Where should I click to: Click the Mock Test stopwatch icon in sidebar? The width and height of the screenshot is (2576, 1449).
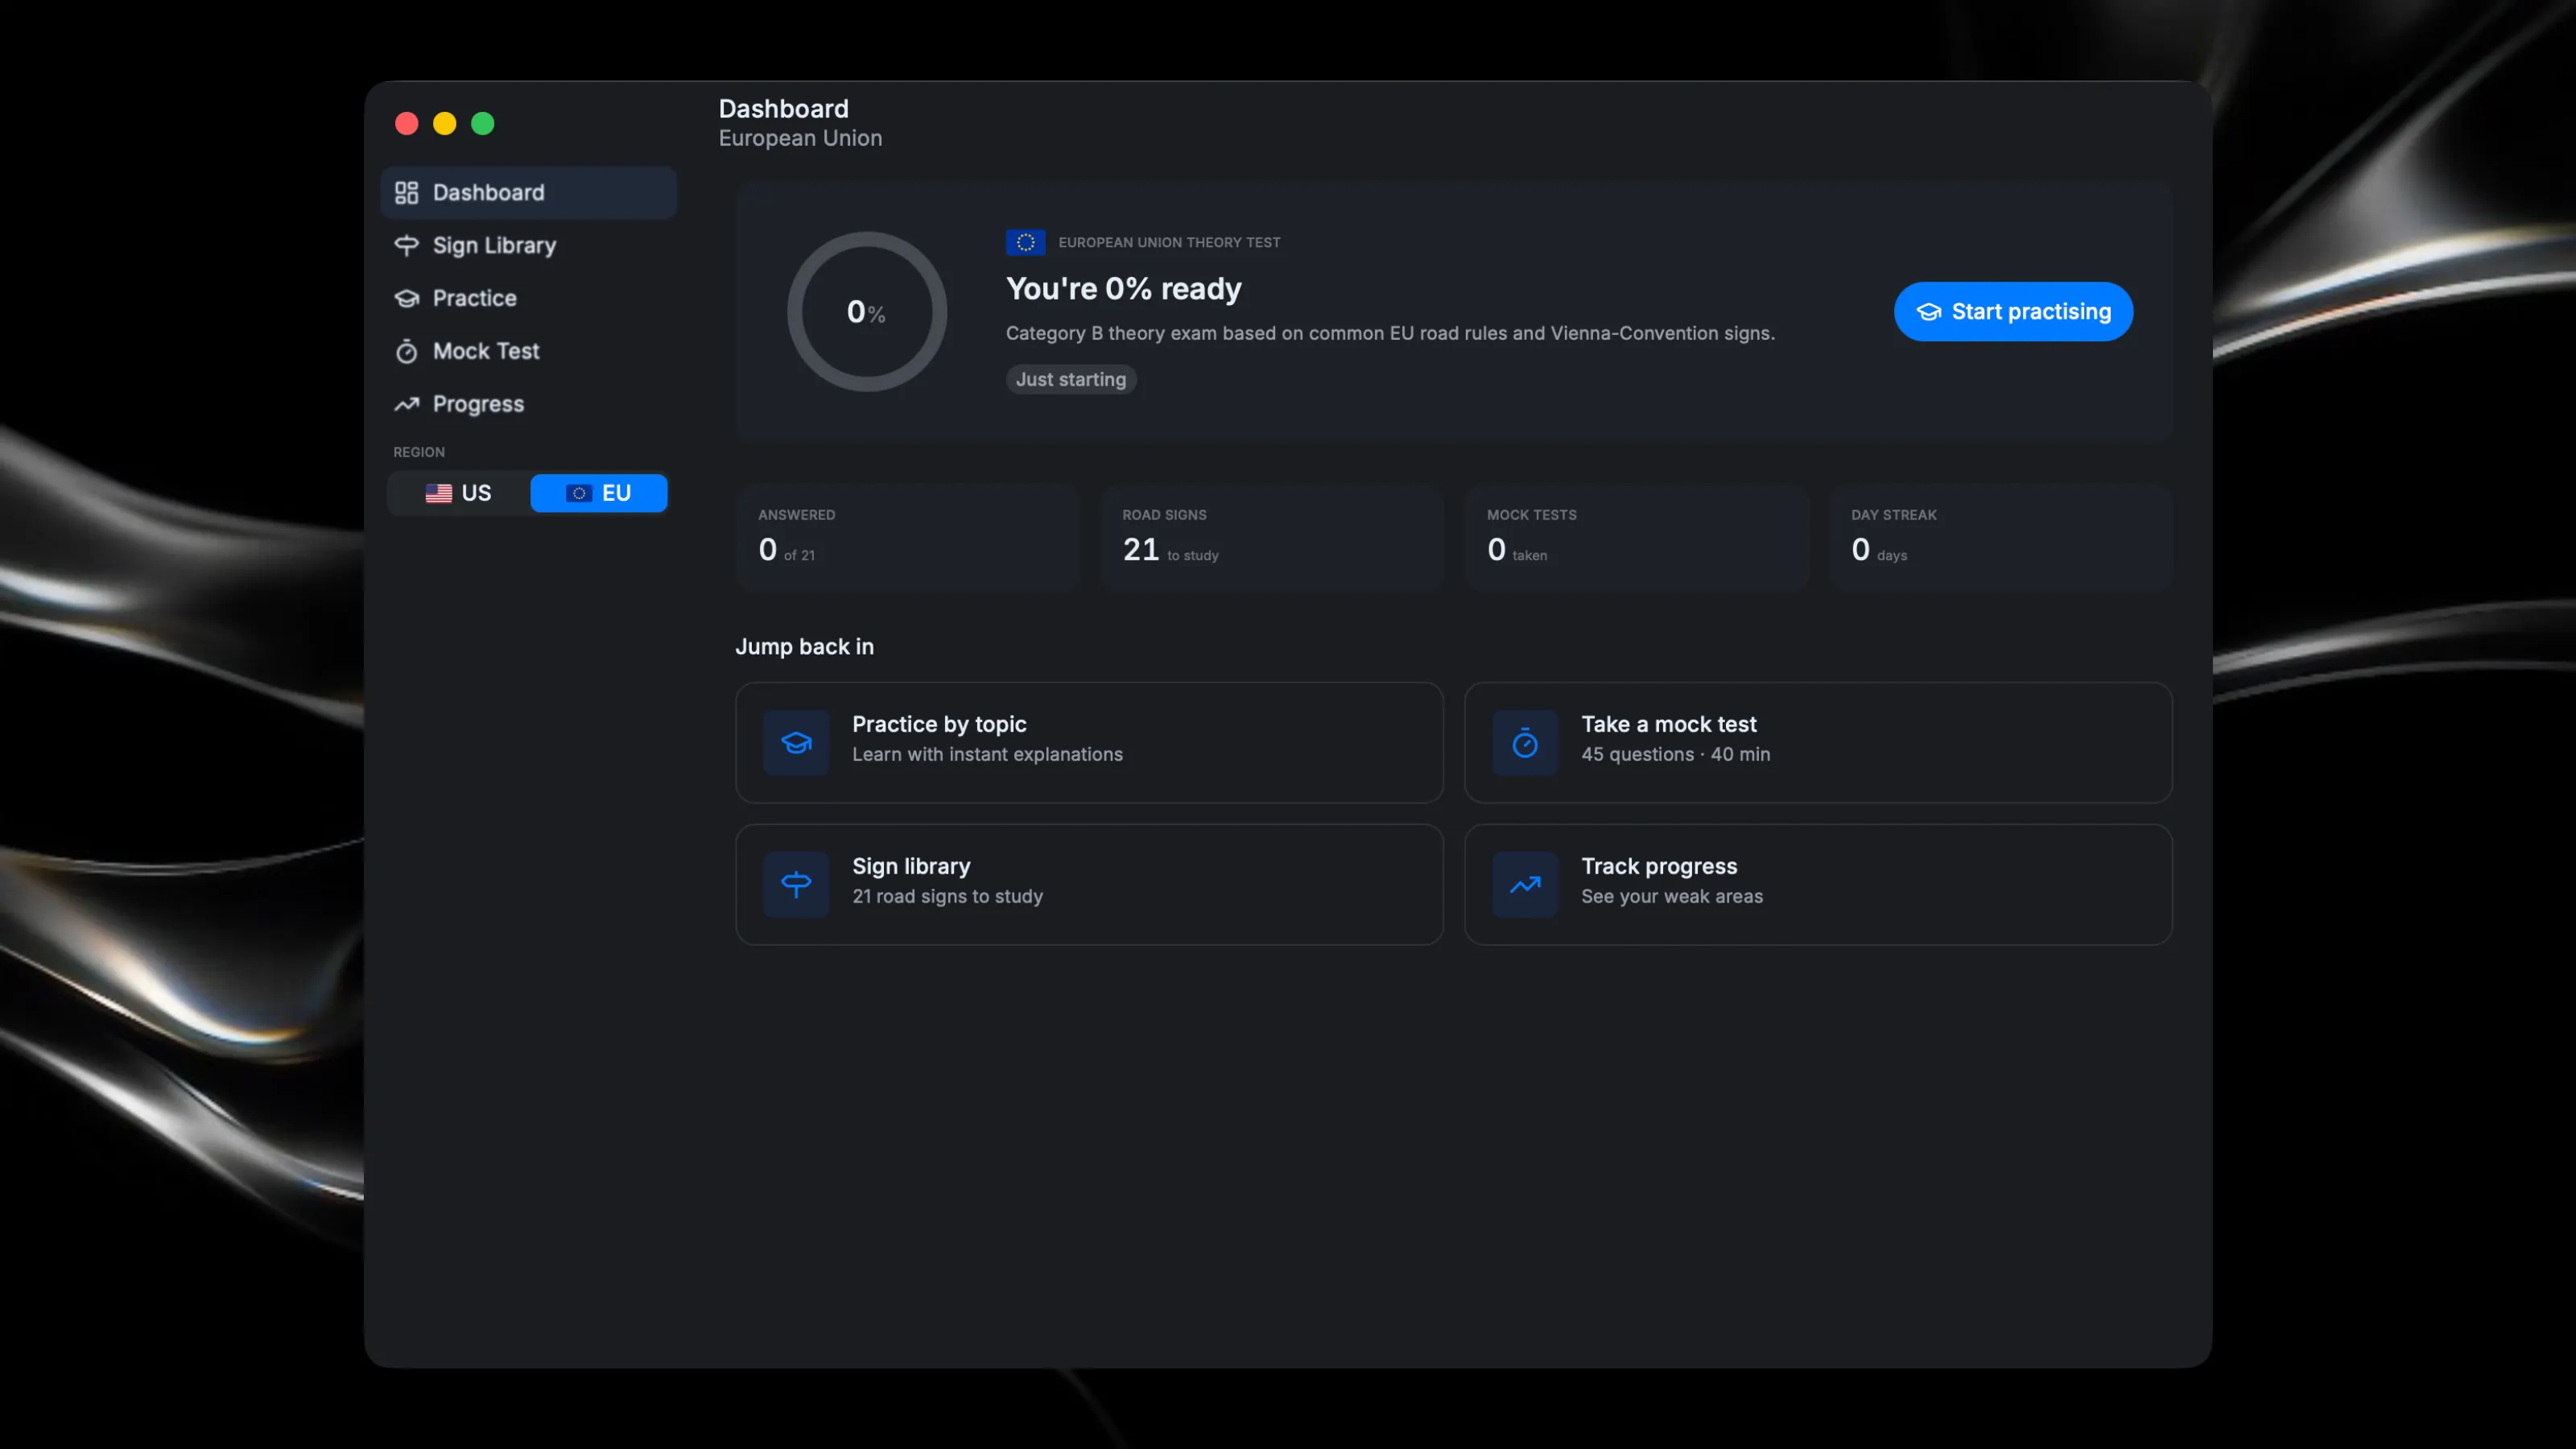[406, 351]
